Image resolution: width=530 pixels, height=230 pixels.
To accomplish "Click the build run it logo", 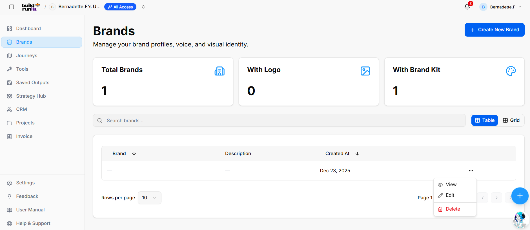I will click(31, 7).
